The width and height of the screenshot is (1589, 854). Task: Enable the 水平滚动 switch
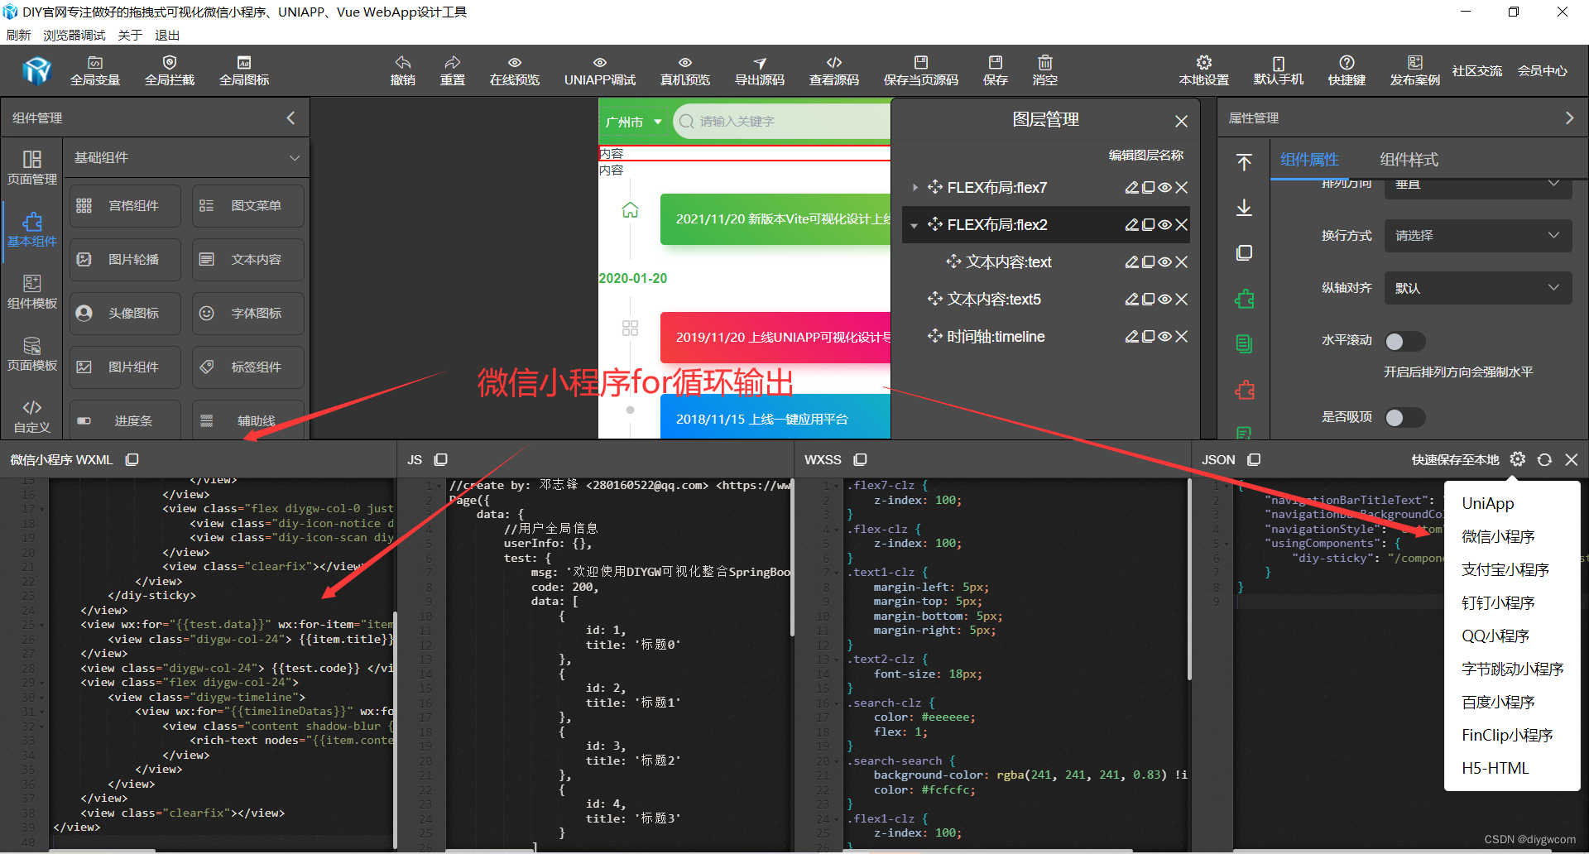[1404, 341]
